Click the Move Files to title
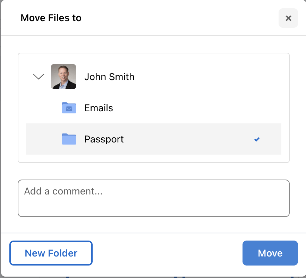 [51, 18]
